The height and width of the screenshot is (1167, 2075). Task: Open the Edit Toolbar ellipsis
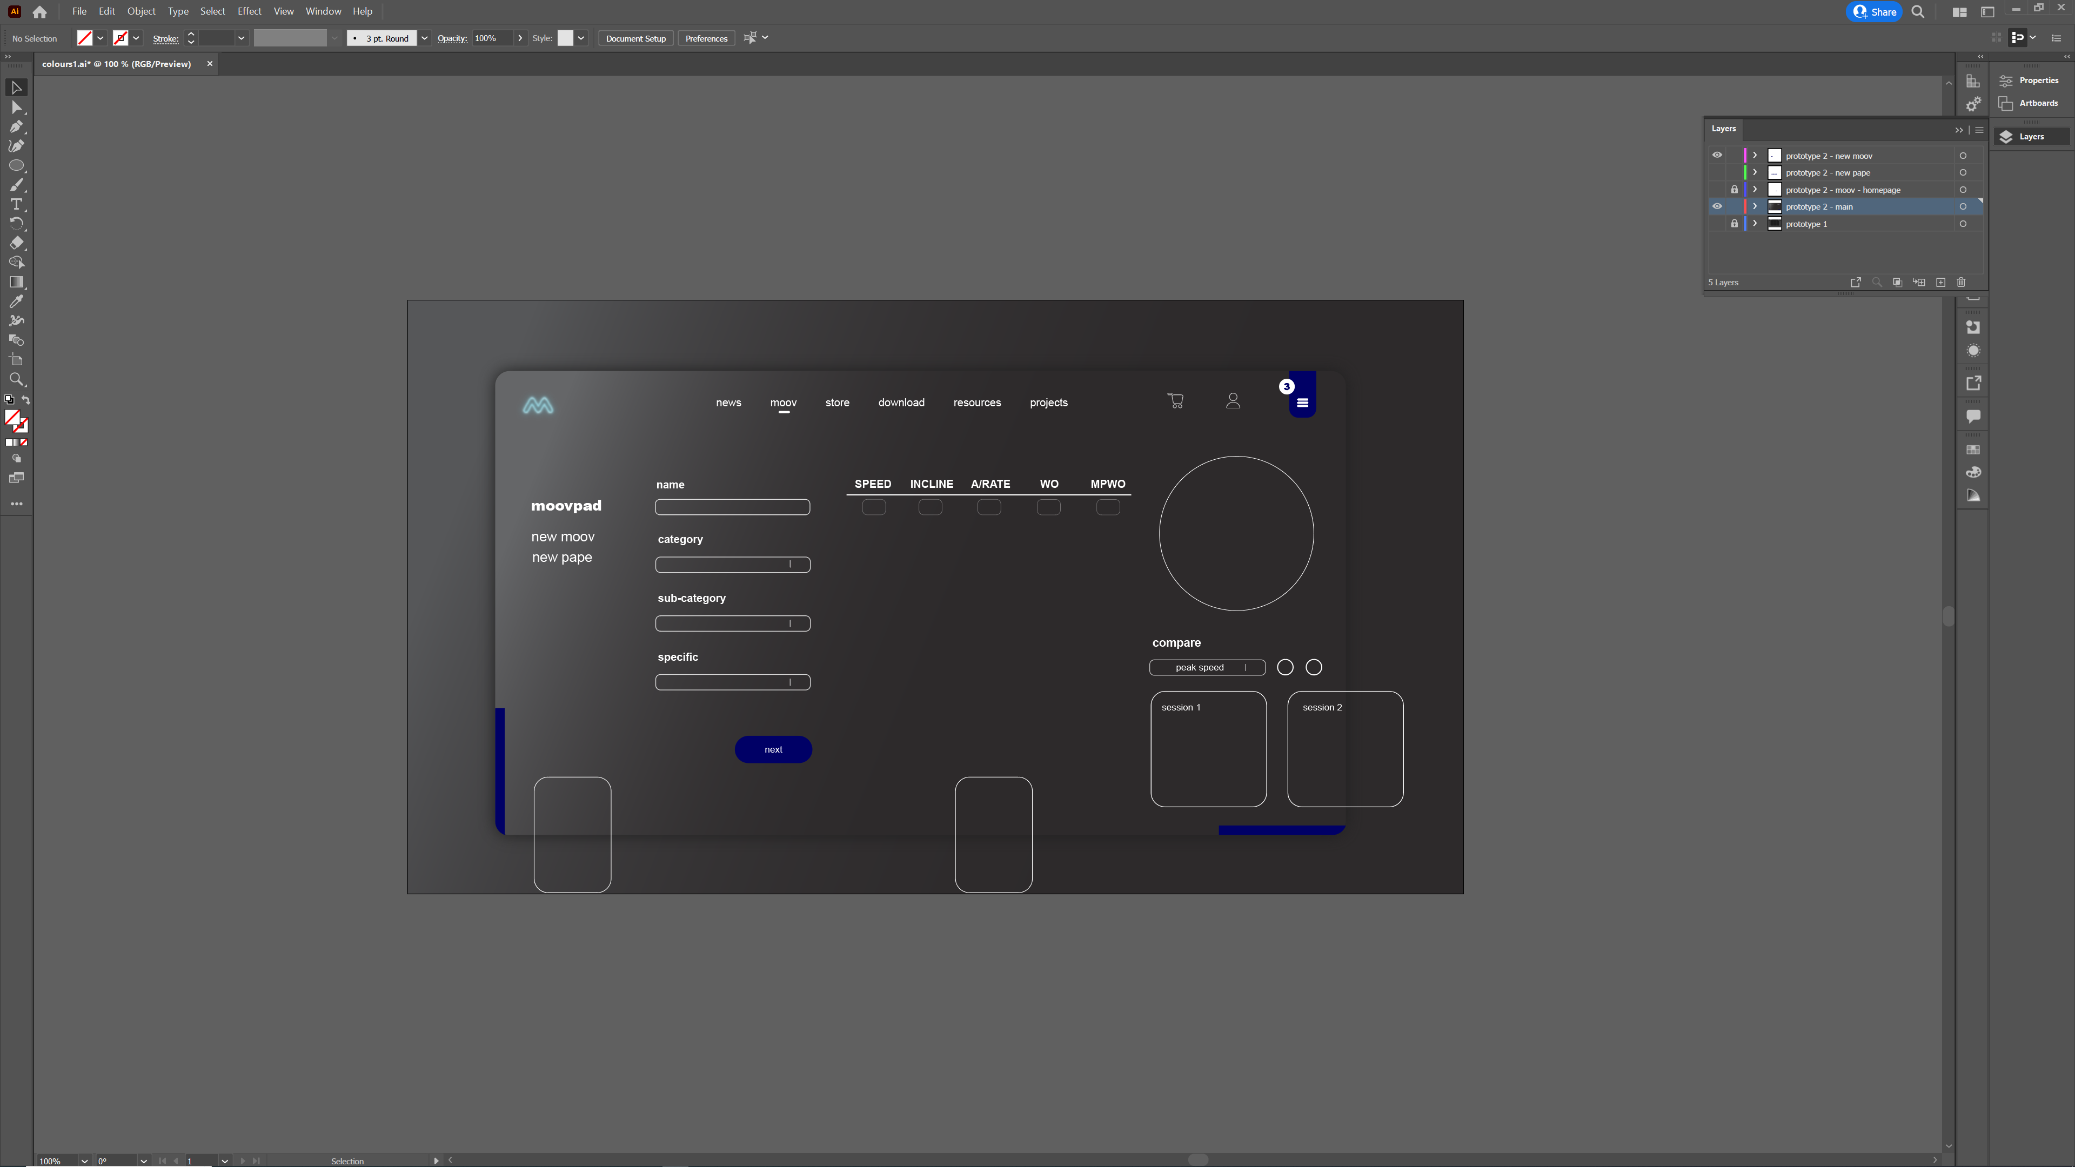coord(16,504)
